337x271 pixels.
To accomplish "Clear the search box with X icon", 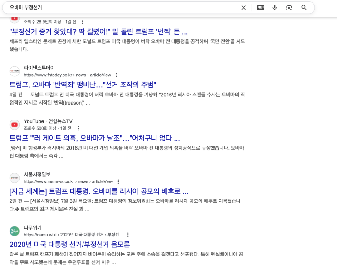I will click(244, 8).
